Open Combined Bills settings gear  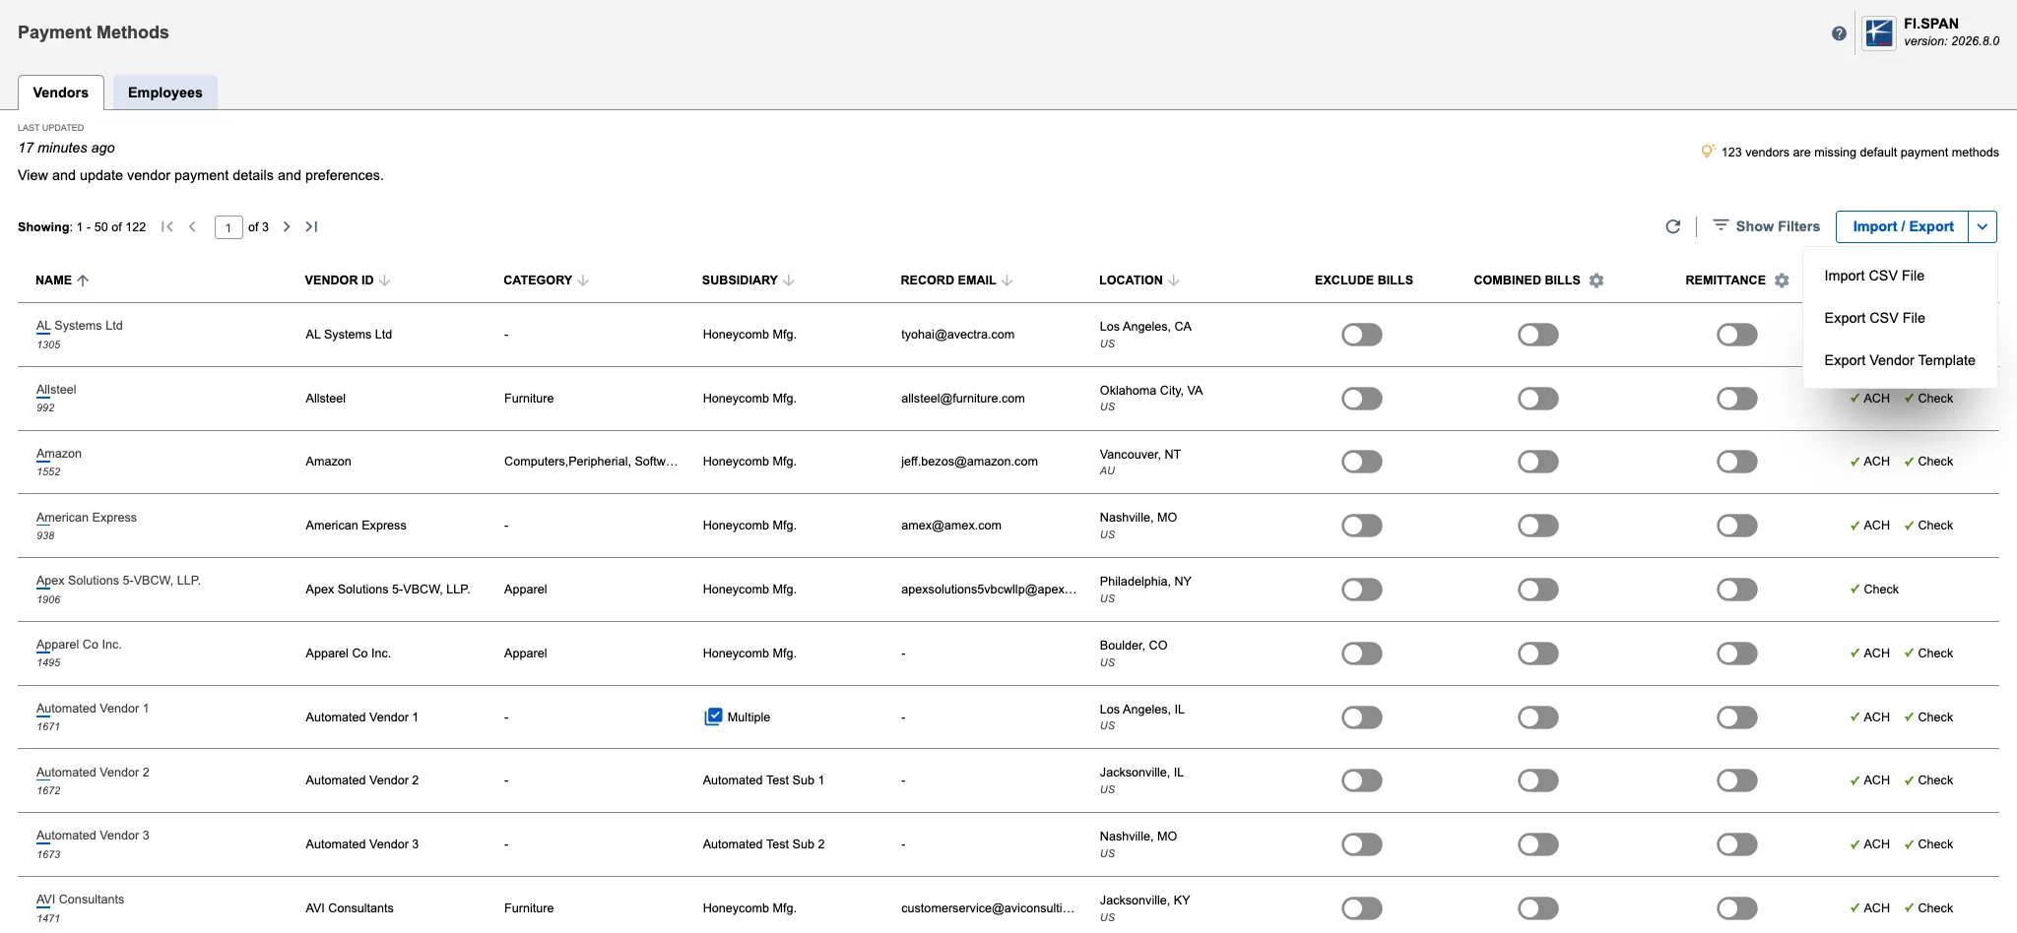(x=1596, y=280)
